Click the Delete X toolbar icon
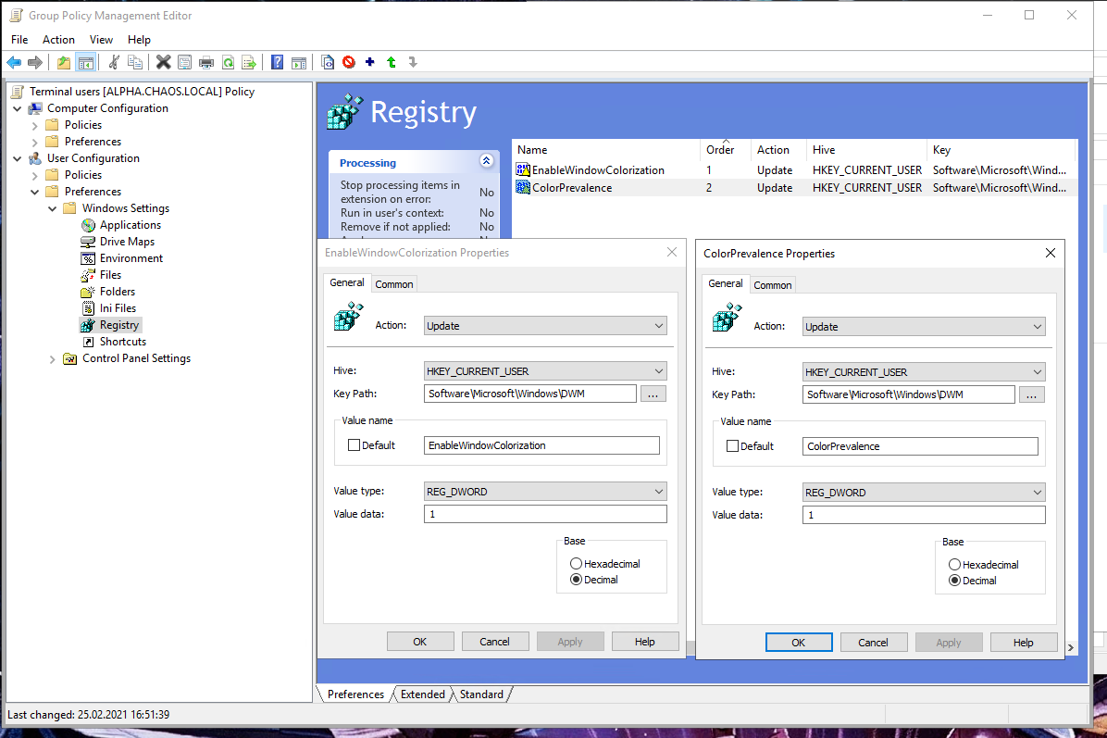The width and height of the screenshot is (1107, 738). [x=163, y=62]
